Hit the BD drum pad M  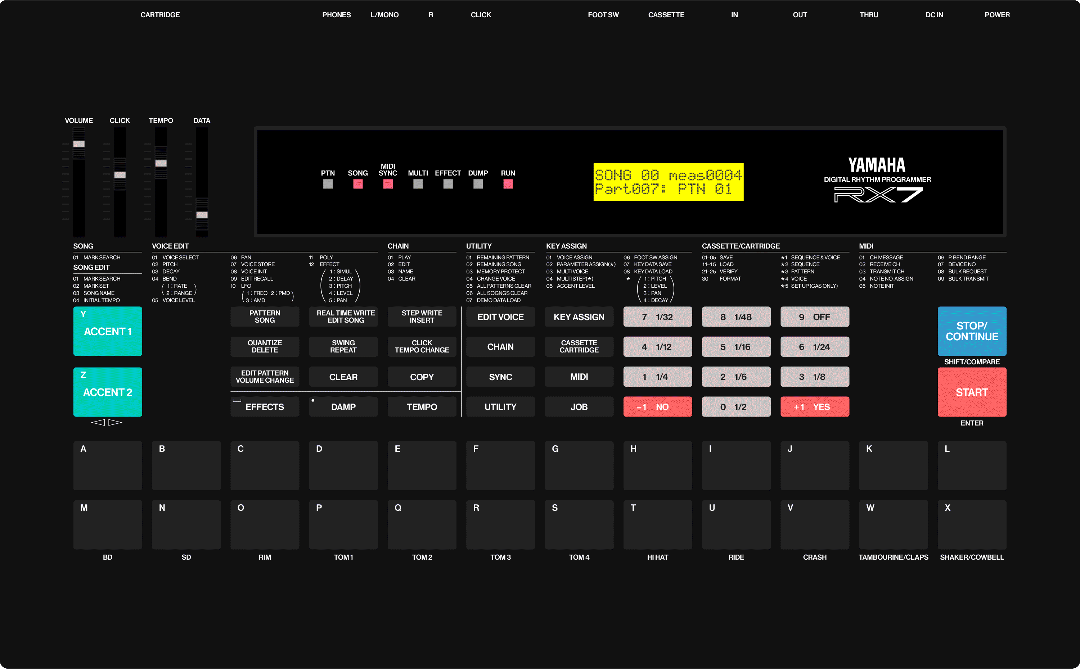coord(108,525)
